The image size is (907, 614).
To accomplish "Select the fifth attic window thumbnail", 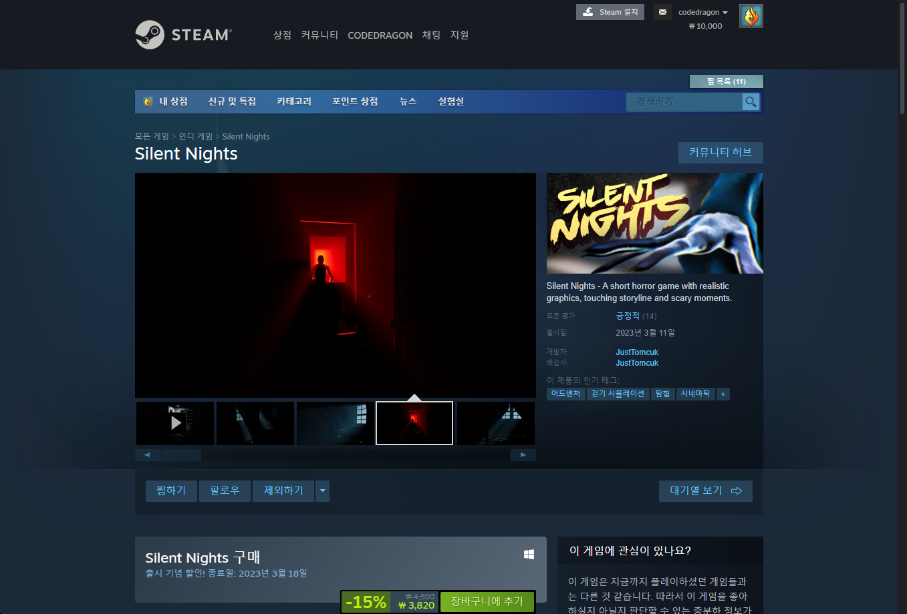I will click(496, 423).
